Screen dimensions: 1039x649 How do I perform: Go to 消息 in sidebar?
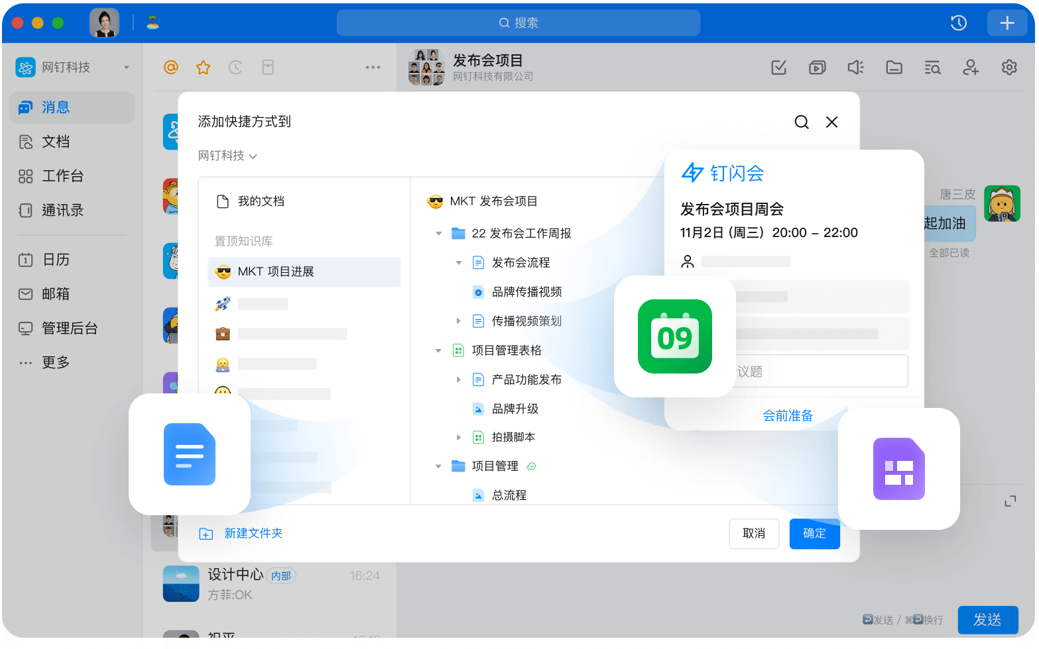coord(72,107)
